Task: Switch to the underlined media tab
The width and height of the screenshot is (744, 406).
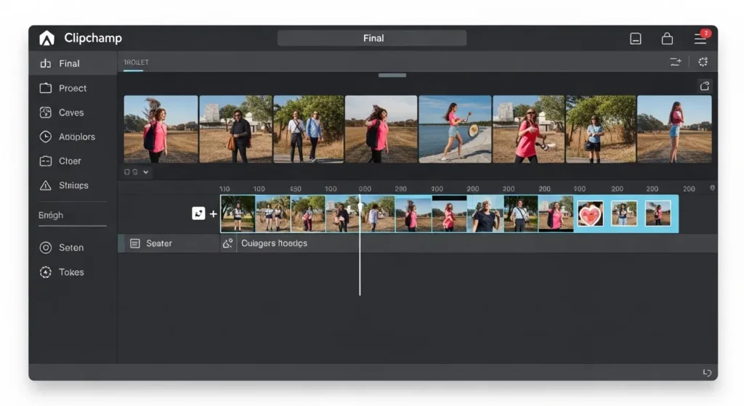Action: [x=135, y=62]
